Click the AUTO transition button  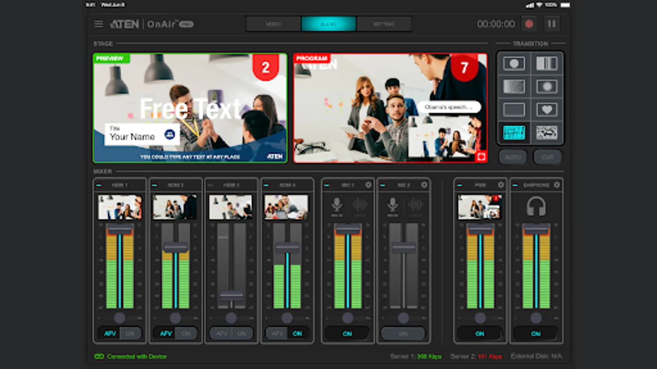(x=513, y=157)
